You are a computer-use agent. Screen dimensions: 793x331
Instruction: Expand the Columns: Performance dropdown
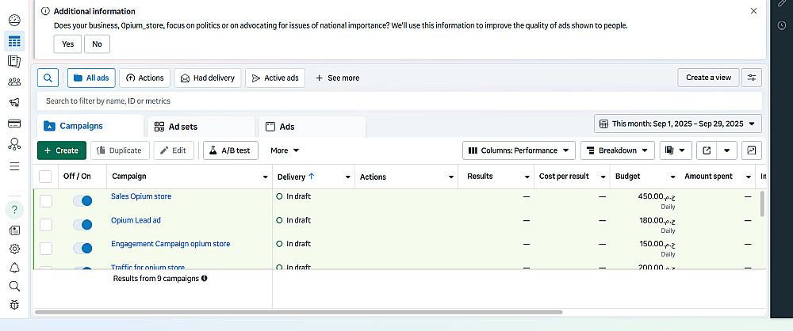(x=519, y=150)
